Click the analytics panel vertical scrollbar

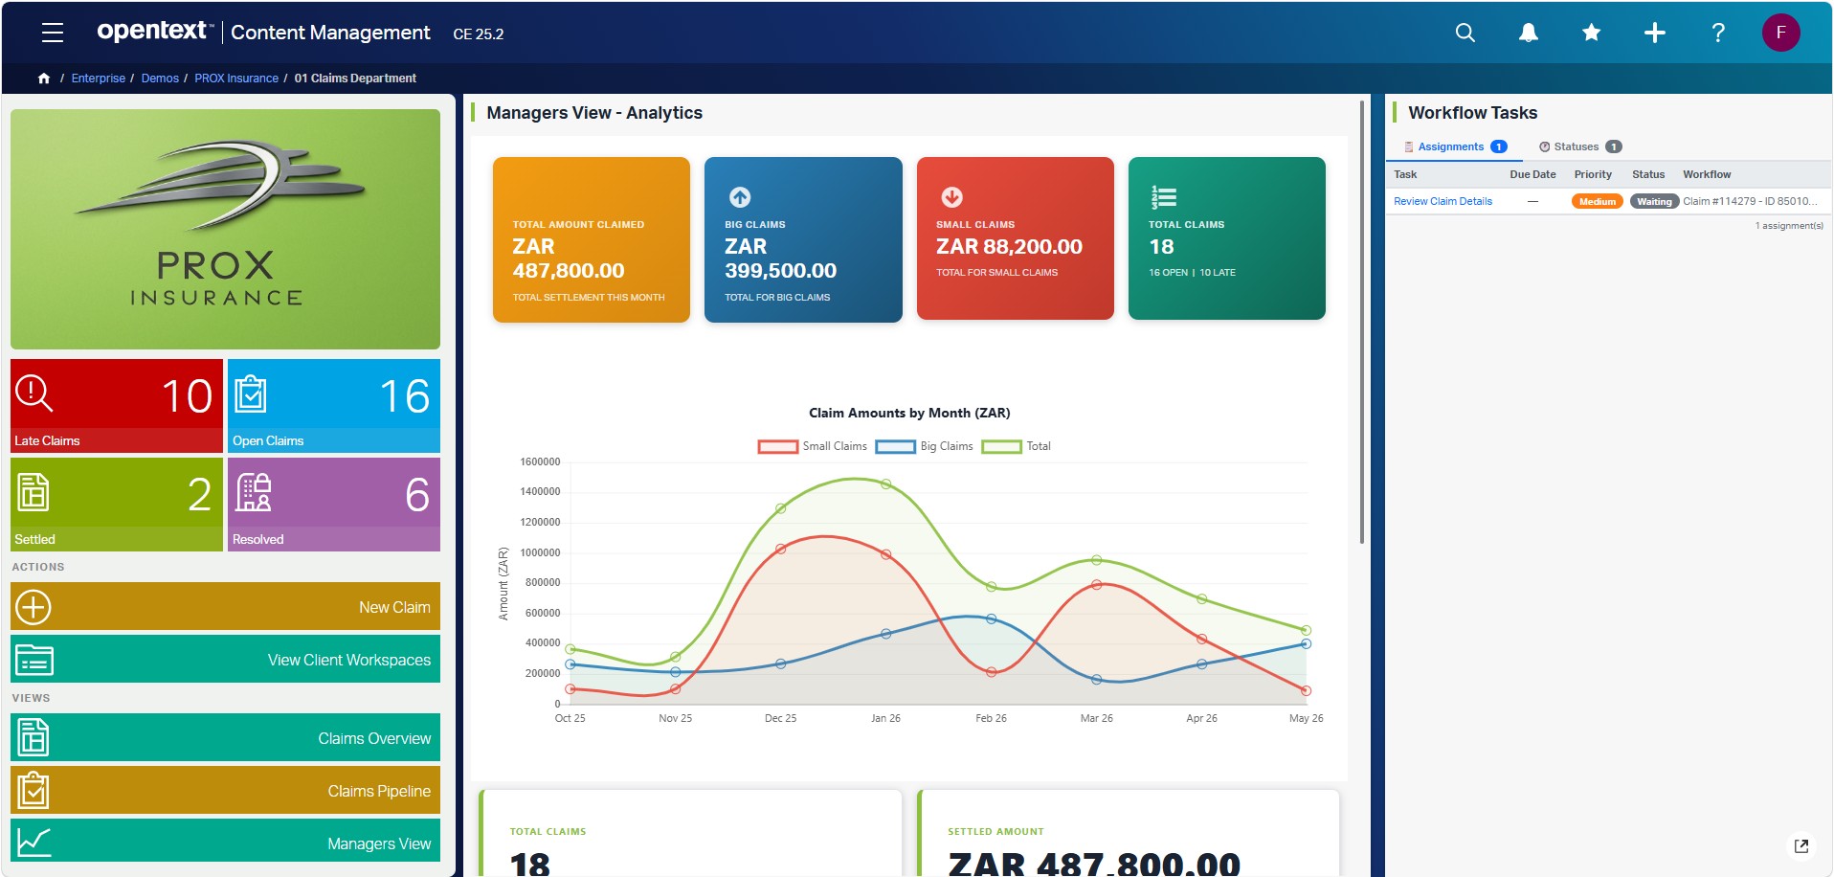click(1362, 321)
